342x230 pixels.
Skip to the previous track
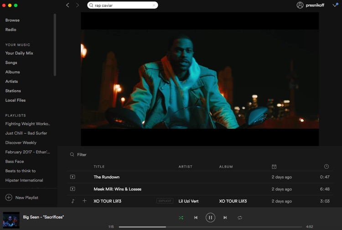[196, 218]
